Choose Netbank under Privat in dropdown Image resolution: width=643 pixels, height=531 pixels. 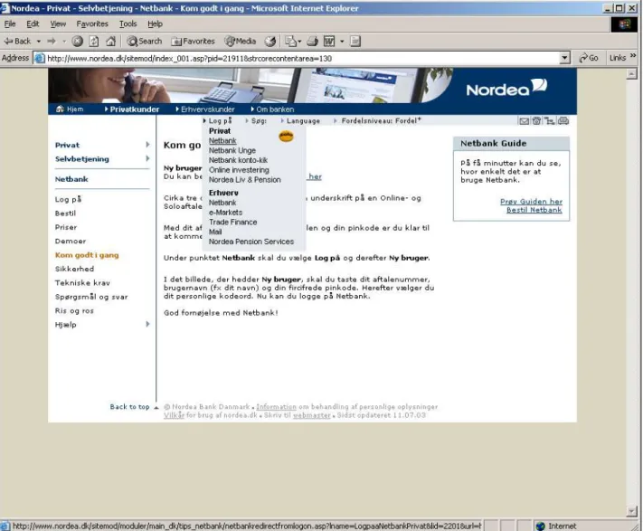click(x=222, y=140)
